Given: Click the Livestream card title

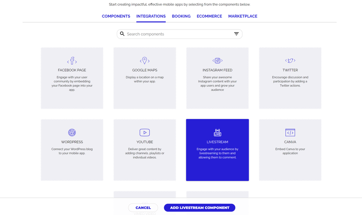Looking at the screenshot, I should click(x=218, y=142).
